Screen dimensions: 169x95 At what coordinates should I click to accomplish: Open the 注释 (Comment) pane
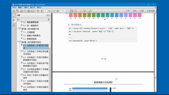[x=142, y=11]
